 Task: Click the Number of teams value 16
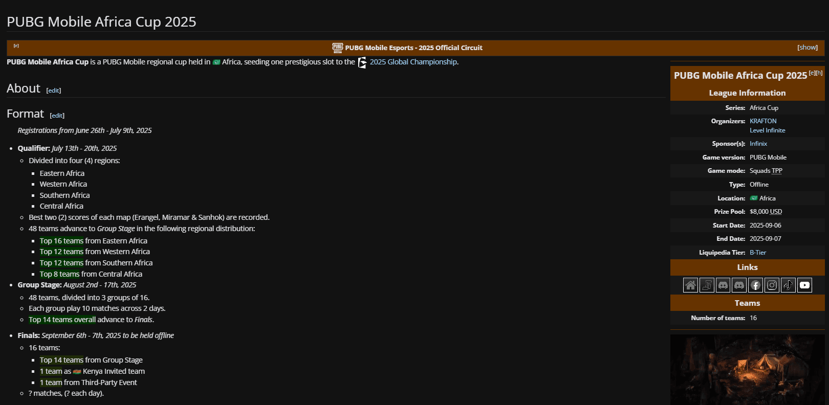753,318
